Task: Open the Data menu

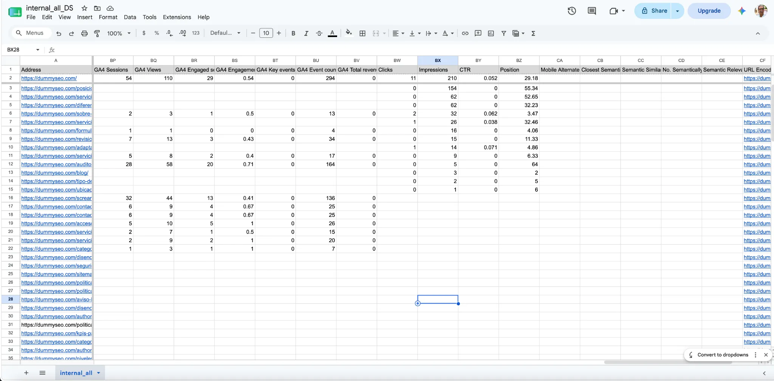Action: pyautogui.click(x=130, y=17)
